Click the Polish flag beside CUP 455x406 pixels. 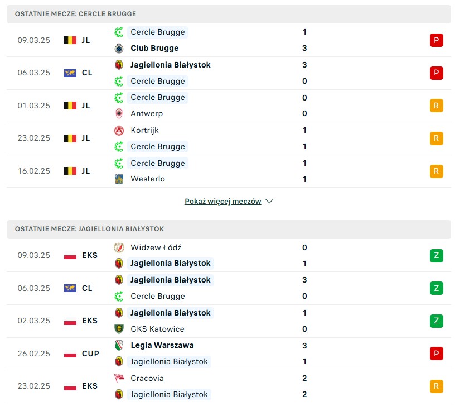[70, 354]
